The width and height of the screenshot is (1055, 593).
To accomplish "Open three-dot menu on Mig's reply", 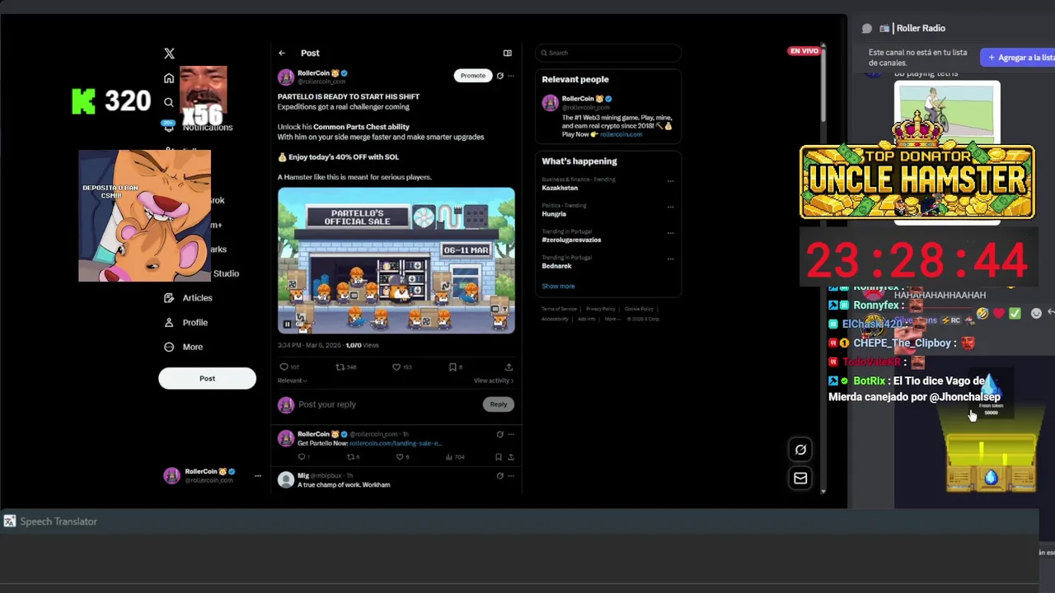I will [x=511, y=475].
